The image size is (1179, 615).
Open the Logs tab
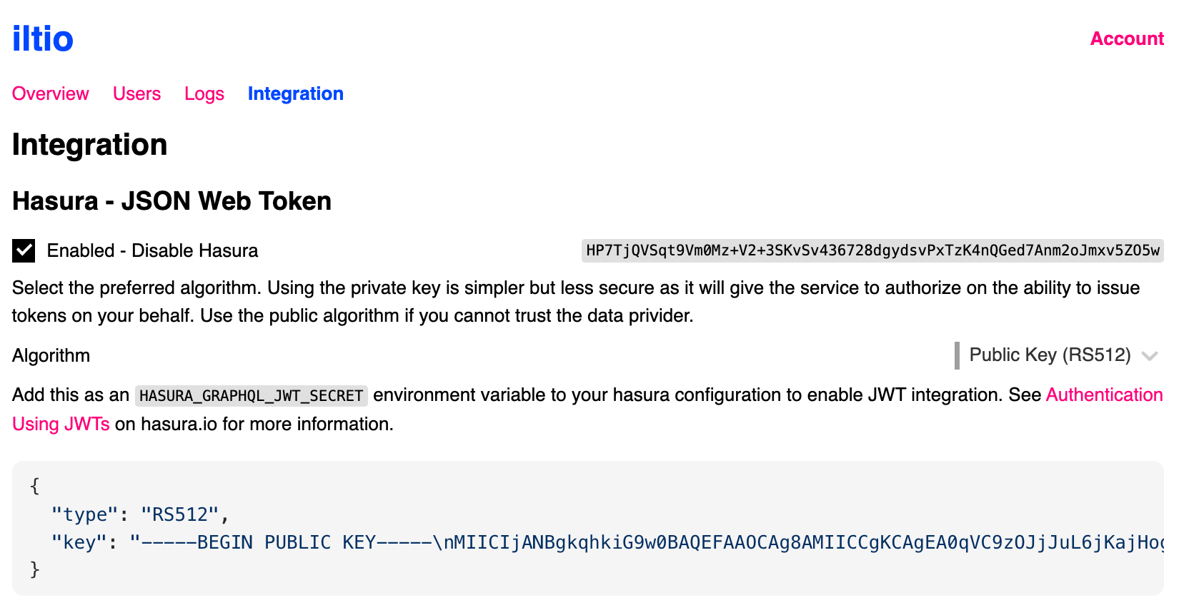204,93
